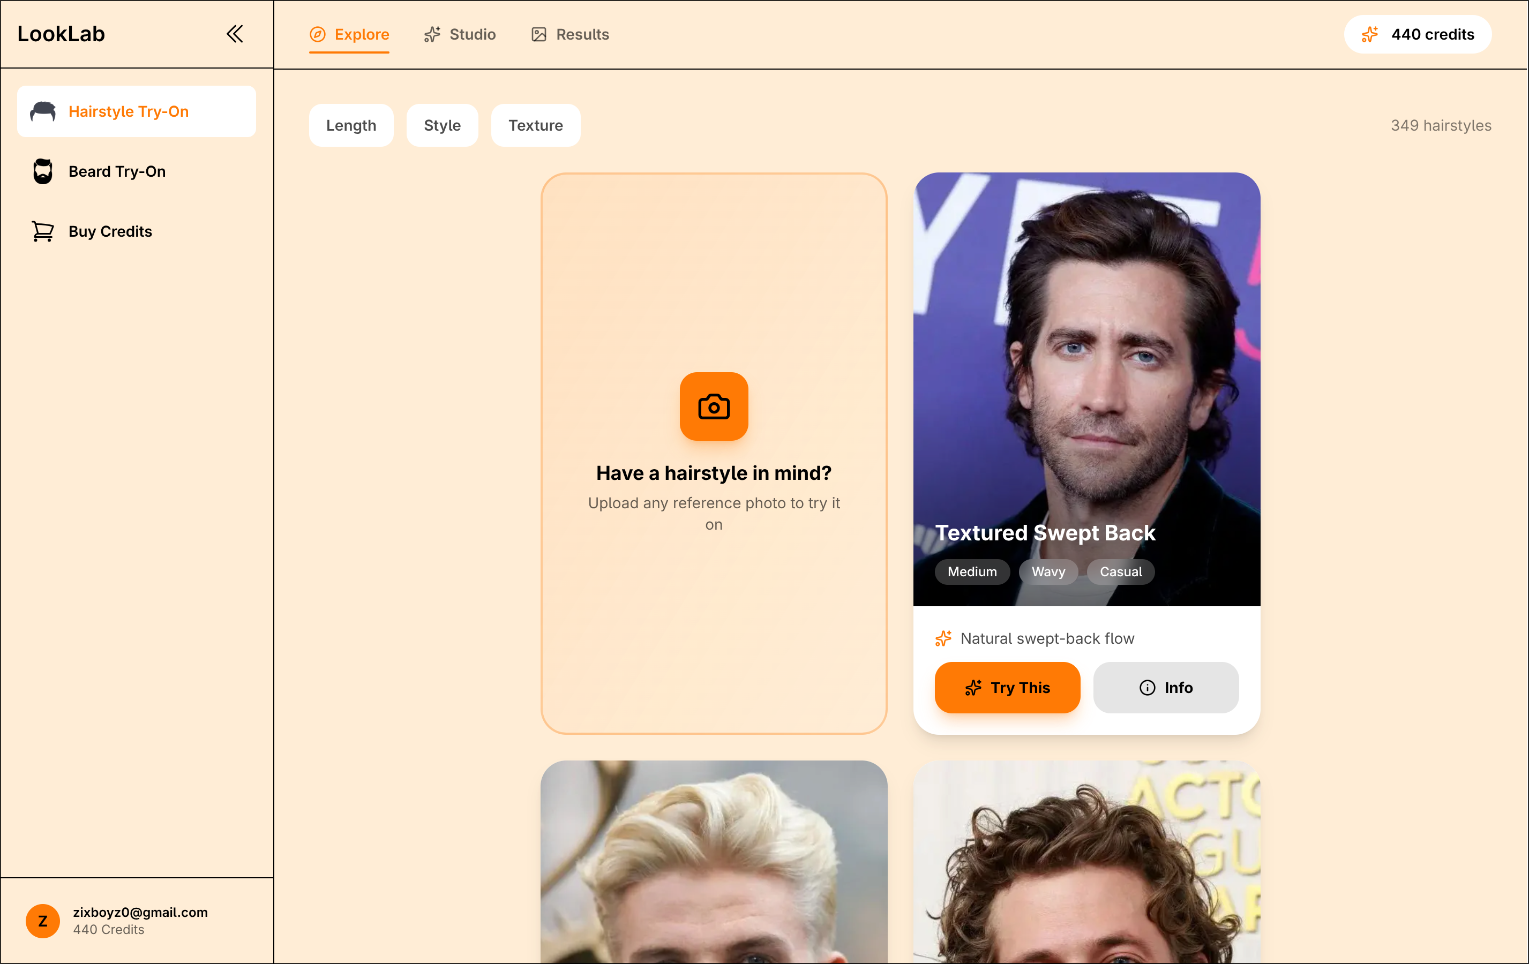Click the compass icon next to Explore

[318, 35]
